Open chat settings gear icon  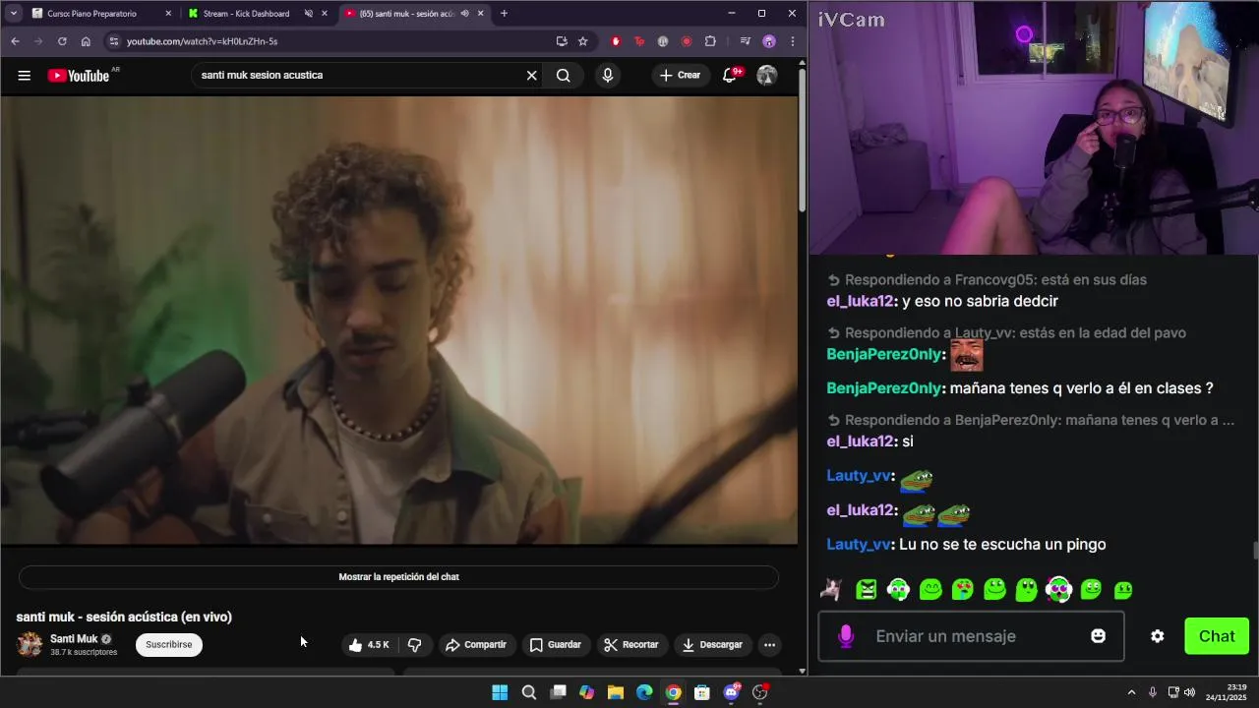1158,636
